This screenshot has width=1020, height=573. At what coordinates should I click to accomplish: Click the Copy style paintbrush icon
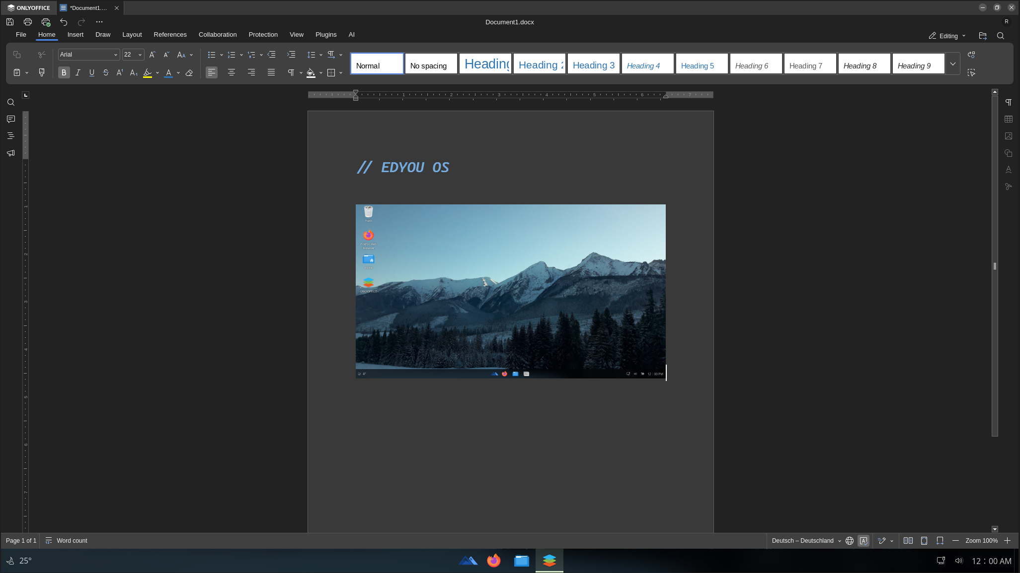click(42, 72)
